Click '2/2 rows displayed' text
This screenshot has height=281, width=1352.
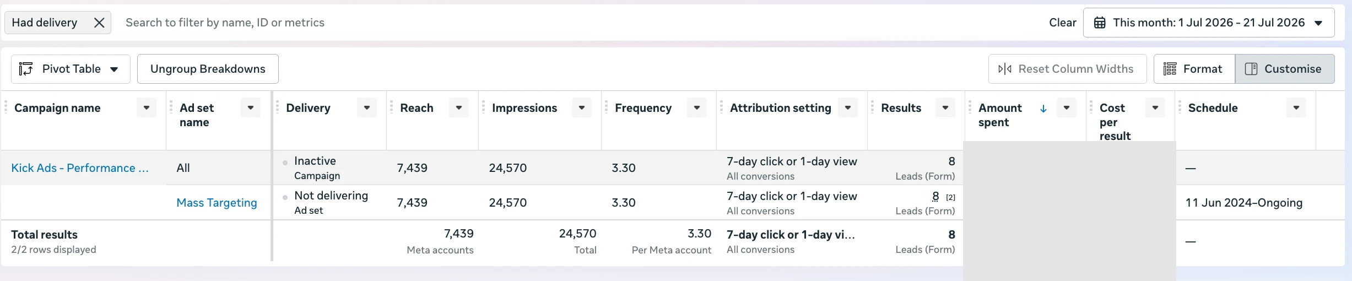click(53, 250)
